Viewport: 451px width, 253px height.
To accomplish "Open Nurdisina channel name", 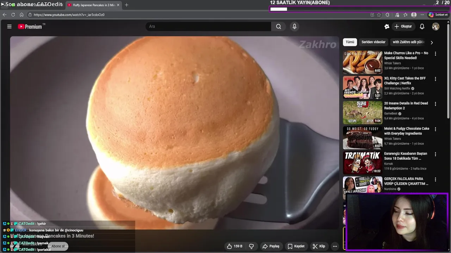I will click(x=390, y=189).
